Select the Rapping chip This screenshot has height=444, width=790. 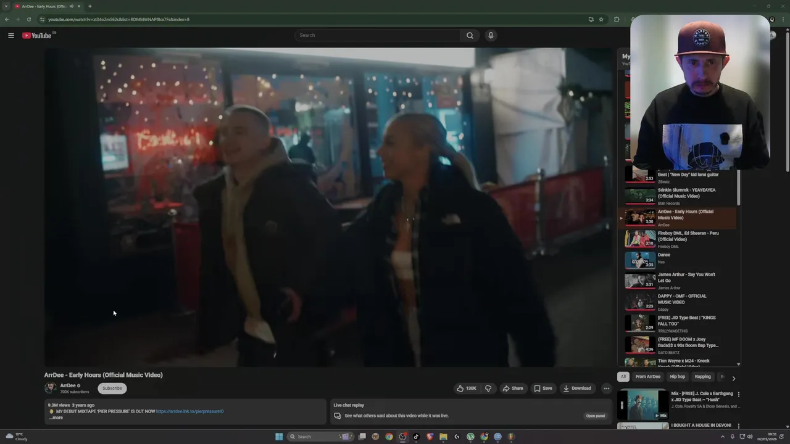(x=702, y=377)
